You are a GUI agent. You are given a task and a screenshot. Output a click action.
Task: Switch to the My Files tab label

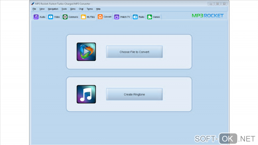(91, 17)
